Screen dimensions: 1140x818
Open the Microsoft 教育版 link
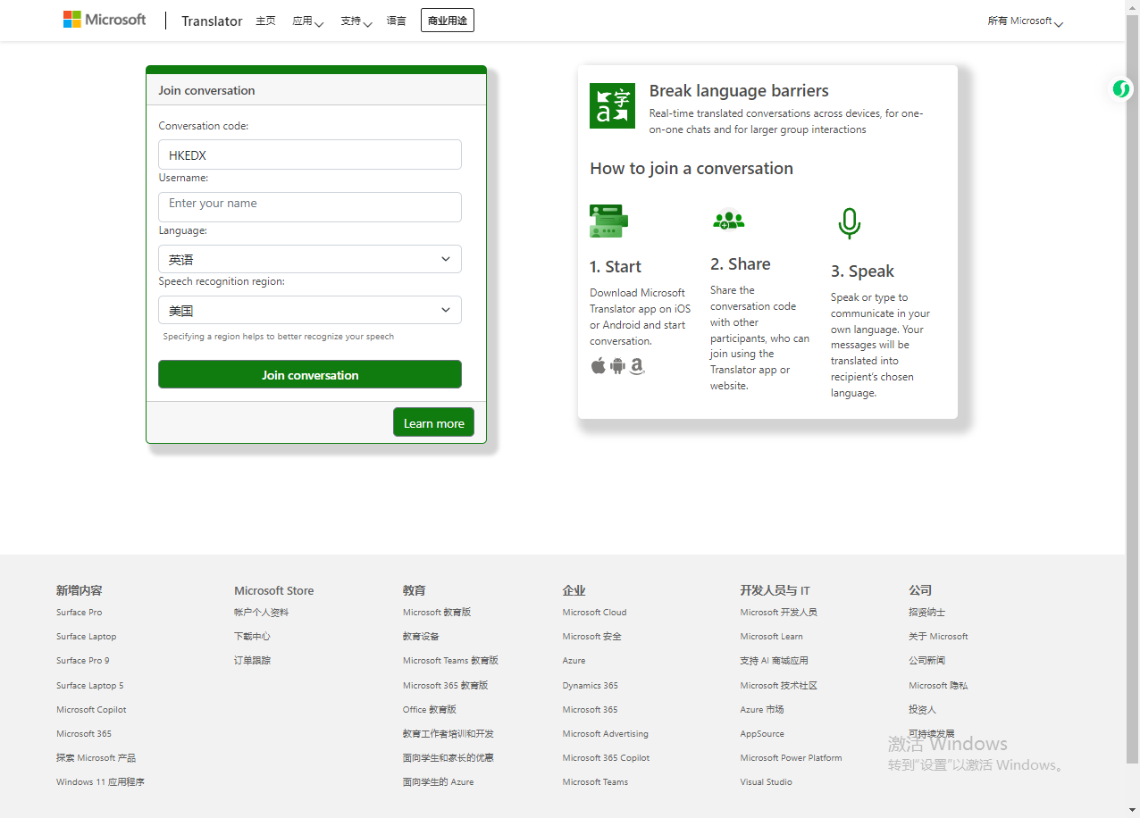[x=436, y=613]
